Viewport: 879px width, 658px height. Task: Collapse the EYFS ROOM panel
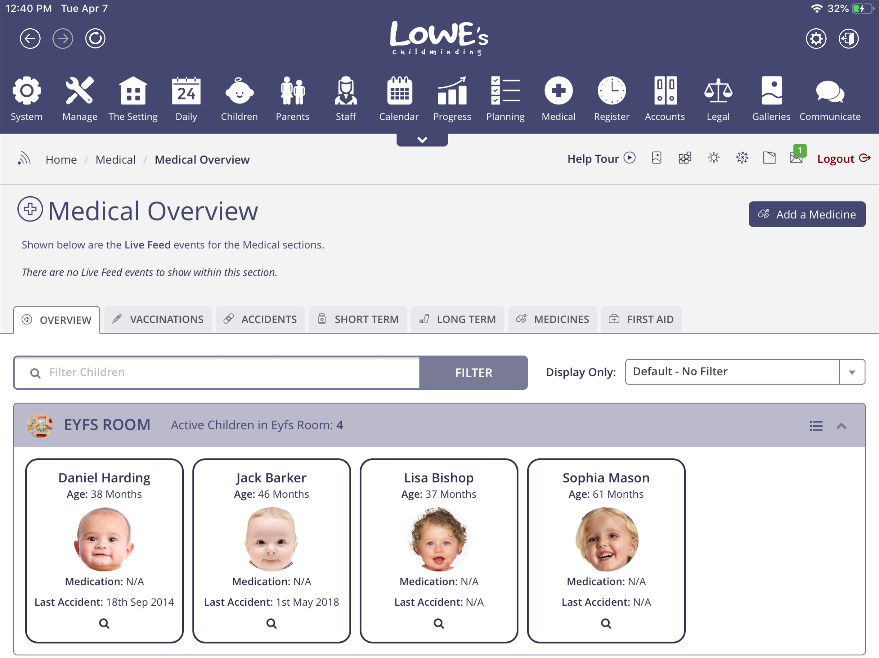841,426
